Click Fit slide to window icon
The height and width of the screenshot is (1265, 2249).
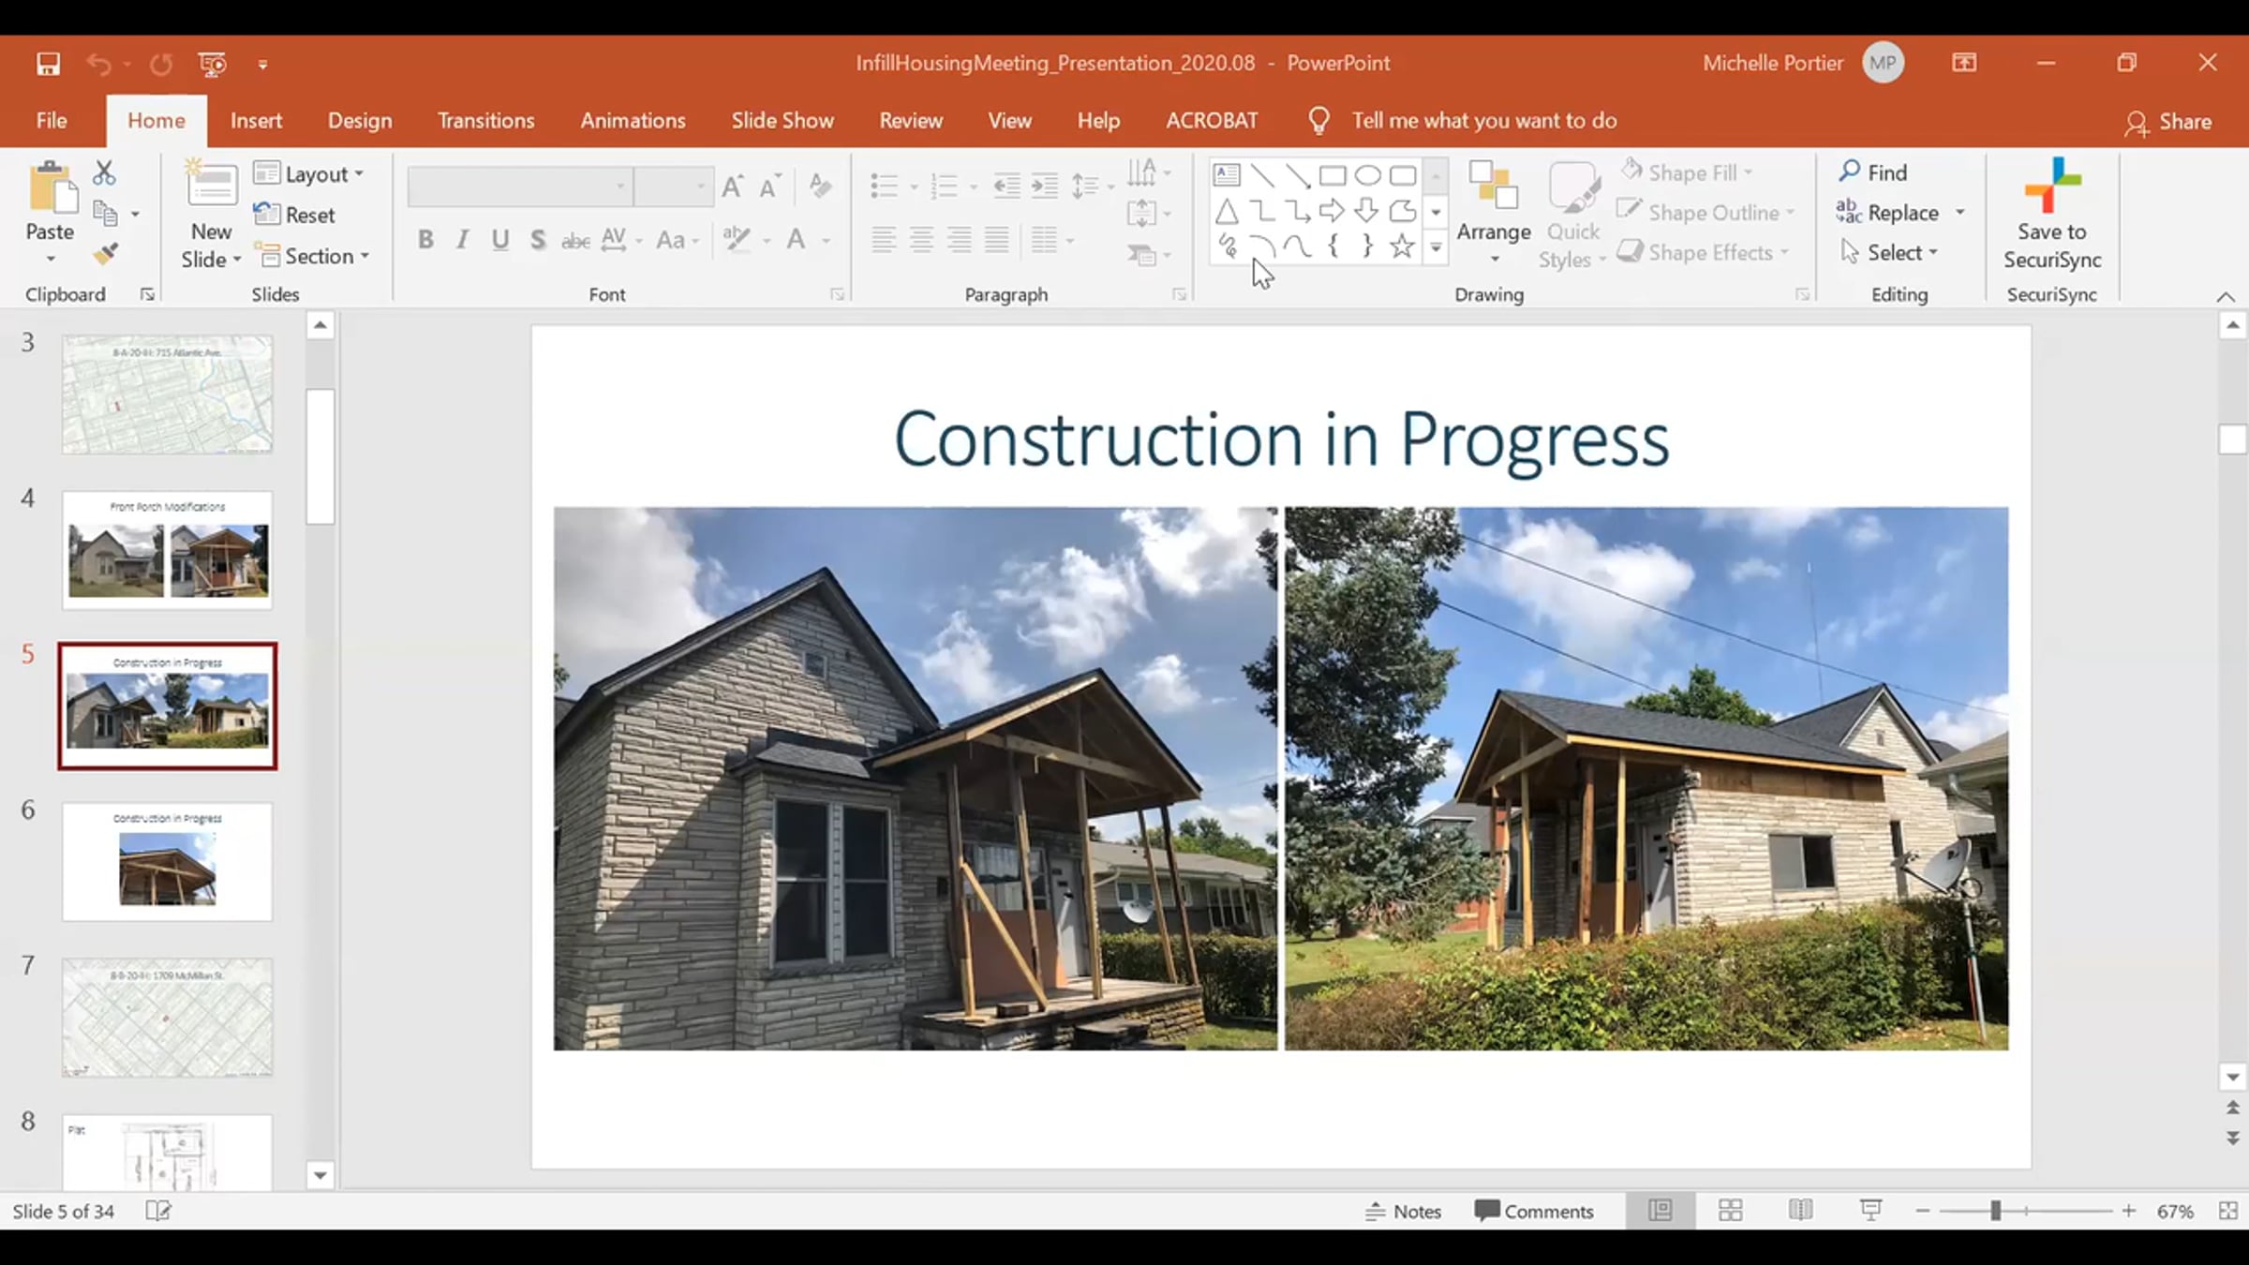click(x=2228, y=1211)
